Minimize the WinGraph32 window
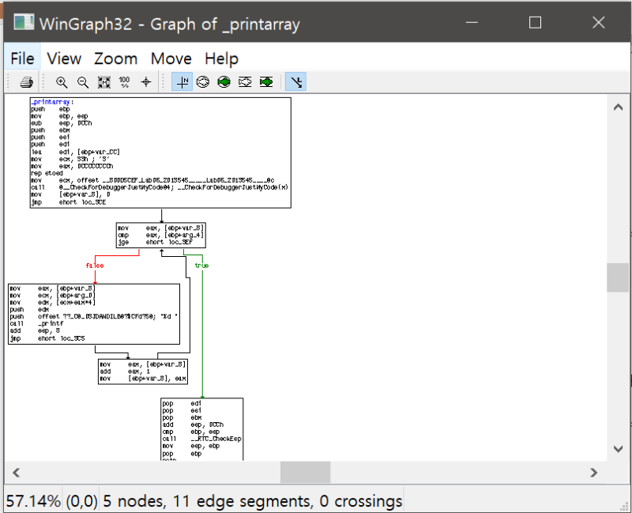The height and width of the screenshot is (513, 632). coord(472,23)
